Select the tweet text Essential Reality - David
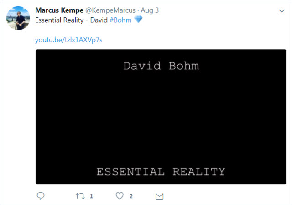Image resolution: width=292 pixels, height=205 pixels. (x=71, y=20)
